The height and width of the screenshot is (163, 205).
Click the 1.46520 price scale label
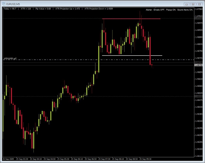click(199, 93)
